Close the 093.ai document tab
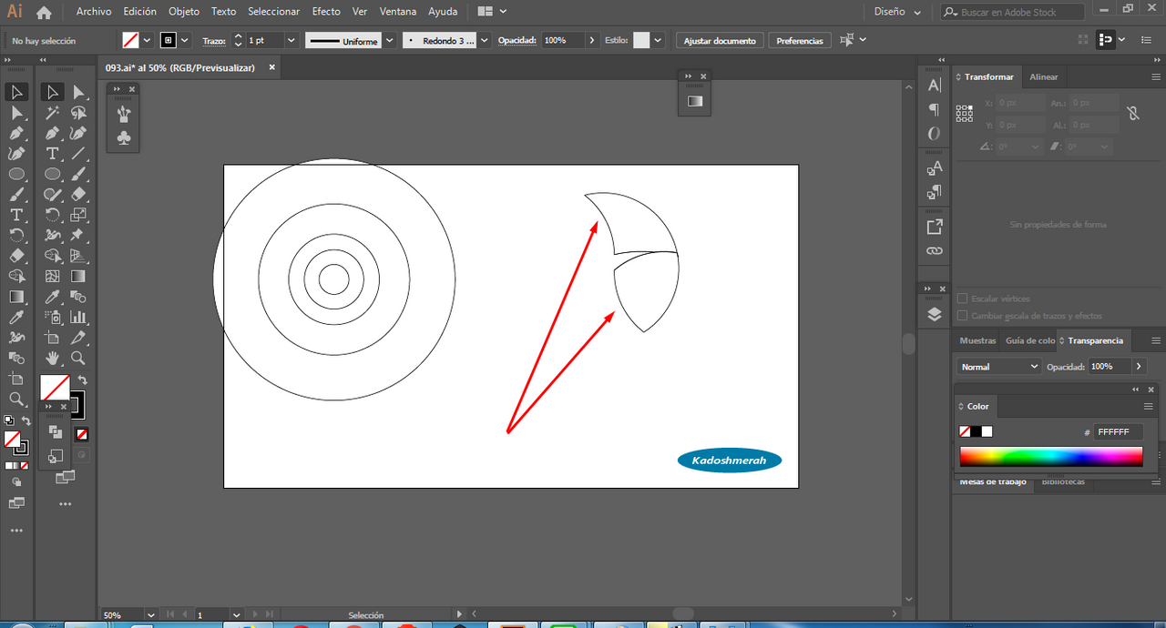 tap(271, 67)
